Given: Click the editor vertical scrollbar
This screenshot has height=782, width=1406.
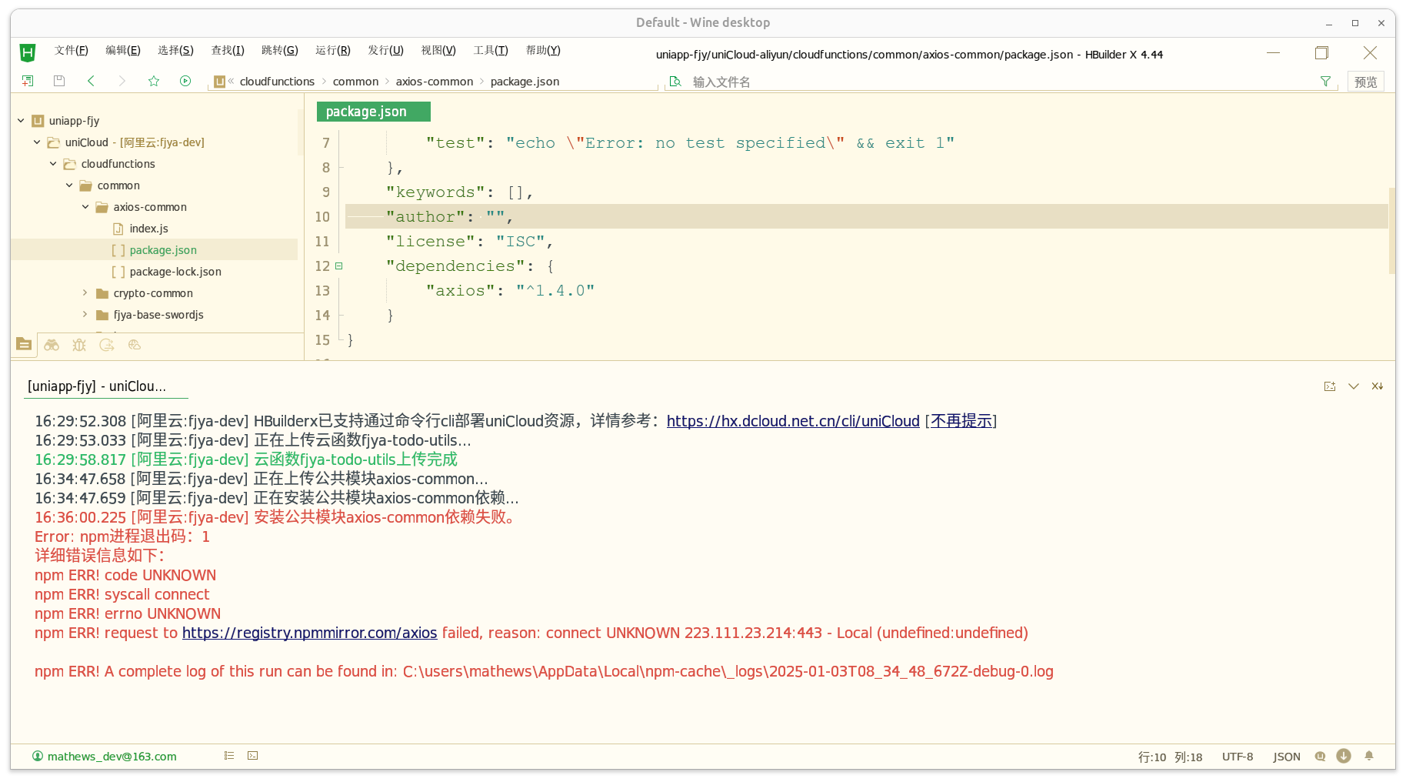Looking at the screenshot, I should pos(1391,231).
